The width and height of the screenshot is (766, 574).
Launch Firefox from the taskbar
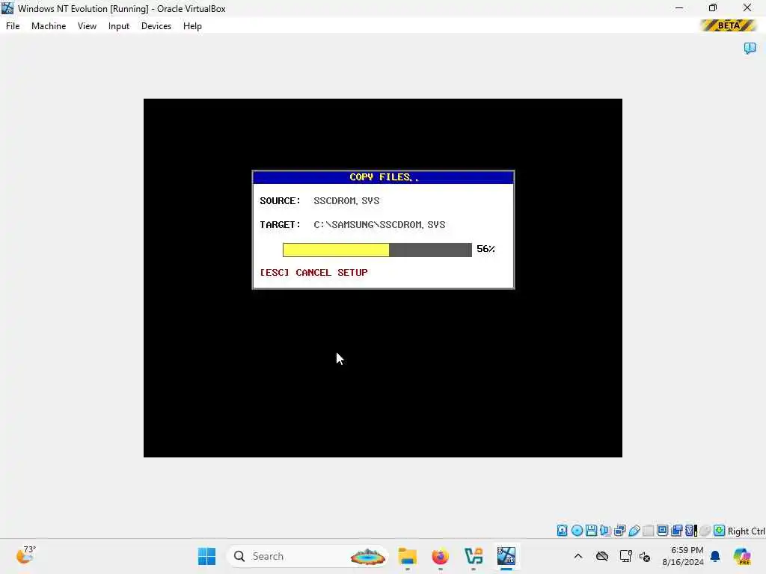coord(440,556)
